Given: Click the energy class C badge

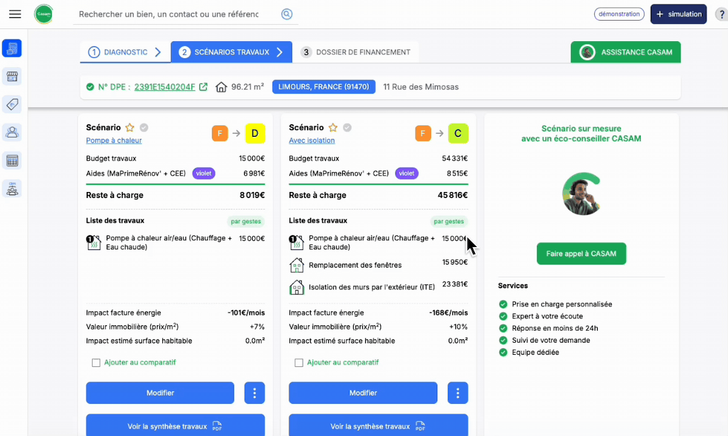Looking at the screenshot, I should tap(458, 133).
